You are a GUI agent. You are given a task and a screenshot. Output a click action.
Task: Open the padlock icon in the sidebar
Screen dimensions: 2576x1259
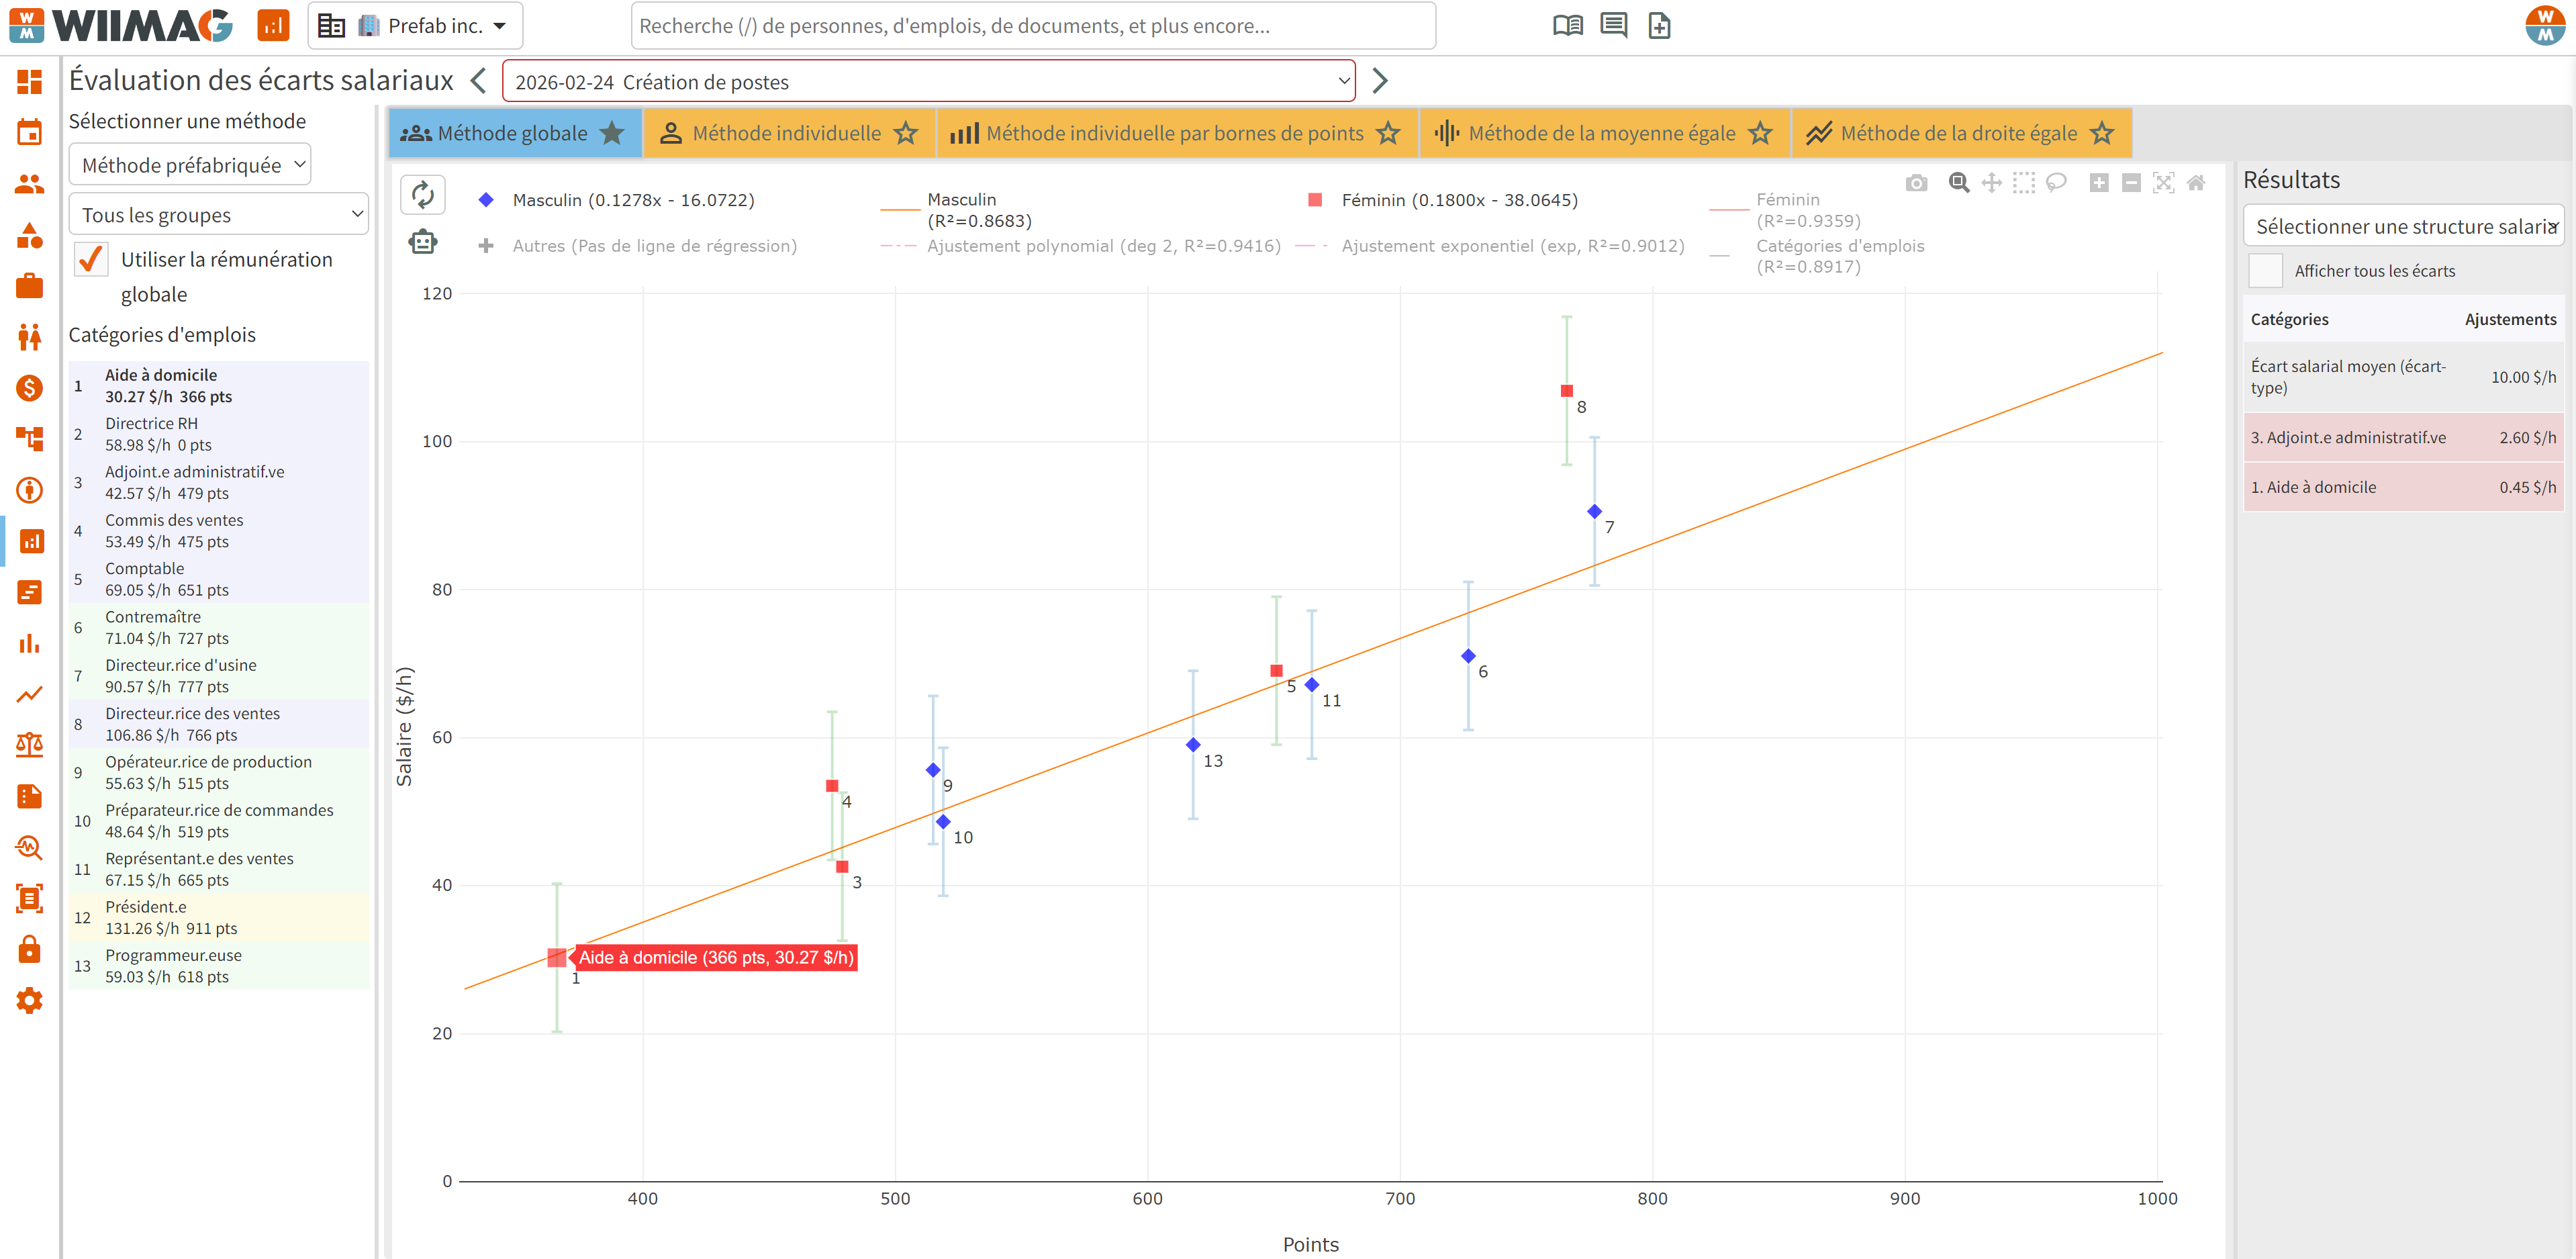click(x=30, y=948)
